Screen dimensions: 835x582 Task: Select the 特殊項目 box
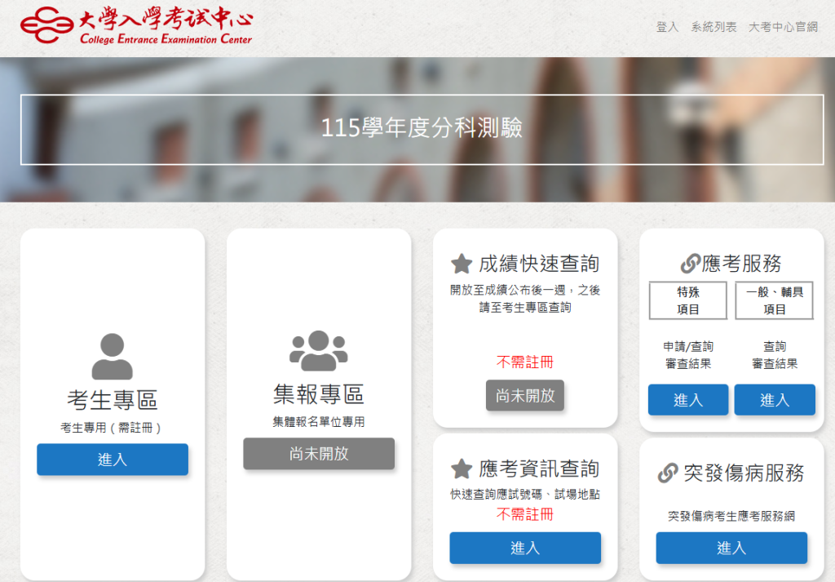[x=688, y=300]
